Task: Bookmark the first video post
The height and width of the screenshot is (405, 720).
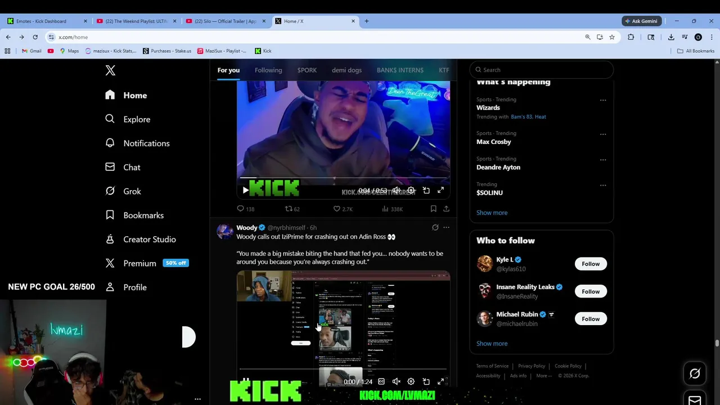Action: tap(433, 209)
